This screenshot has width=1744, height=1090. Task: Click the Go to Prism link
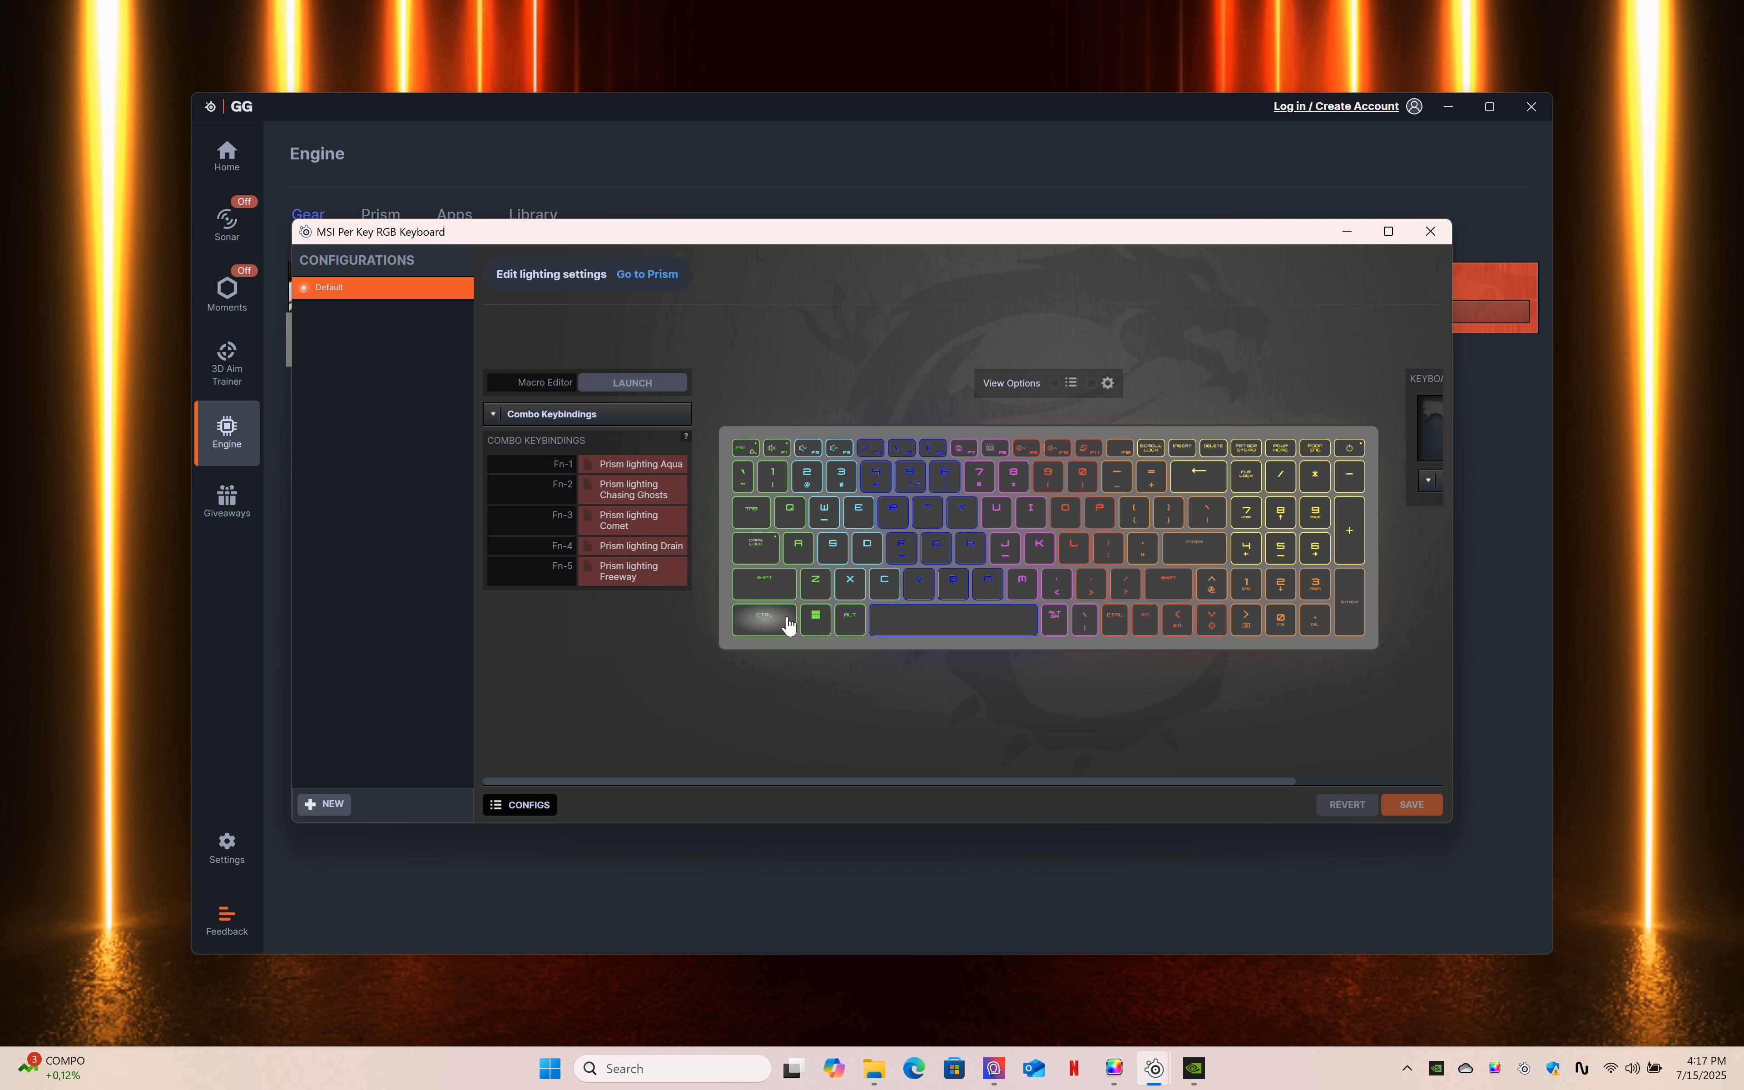pyautogui.click(x=646, y=275)
